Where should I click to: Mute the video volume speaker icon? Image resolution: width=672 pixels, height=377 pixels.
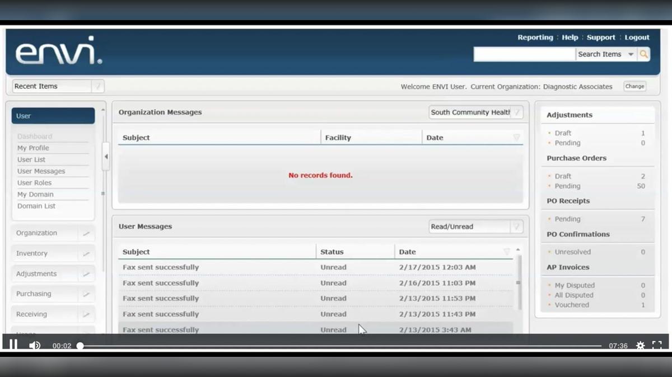35,346
